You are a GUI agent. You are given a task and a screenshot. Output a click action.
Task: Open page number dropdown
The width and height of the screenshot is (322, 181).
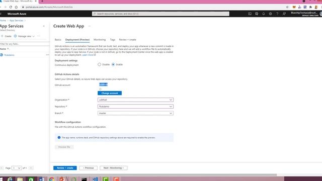[x=17, y=168]
